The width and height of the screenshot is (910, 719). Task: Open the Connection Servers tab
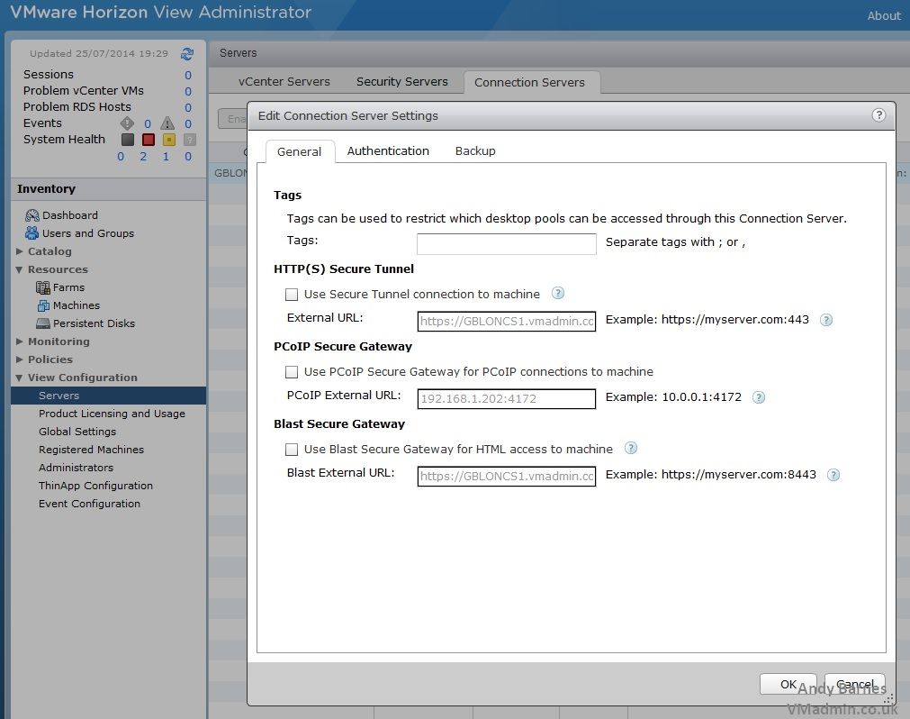tap(530, 83)
